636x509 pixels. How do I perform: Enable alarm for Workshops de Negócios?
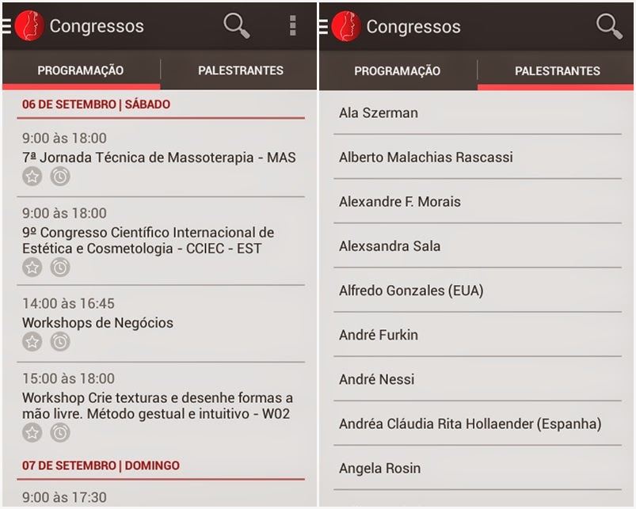(60, 342)
